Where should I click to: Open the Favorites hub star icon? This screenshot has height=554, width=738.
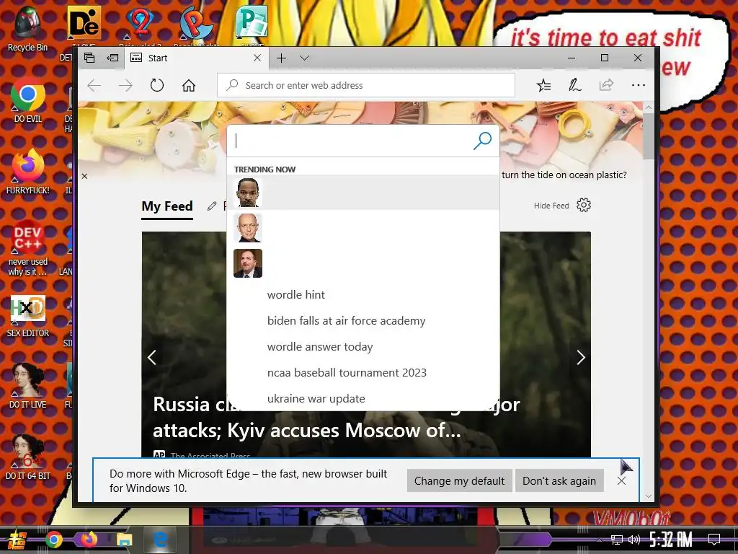click(543, 85)
